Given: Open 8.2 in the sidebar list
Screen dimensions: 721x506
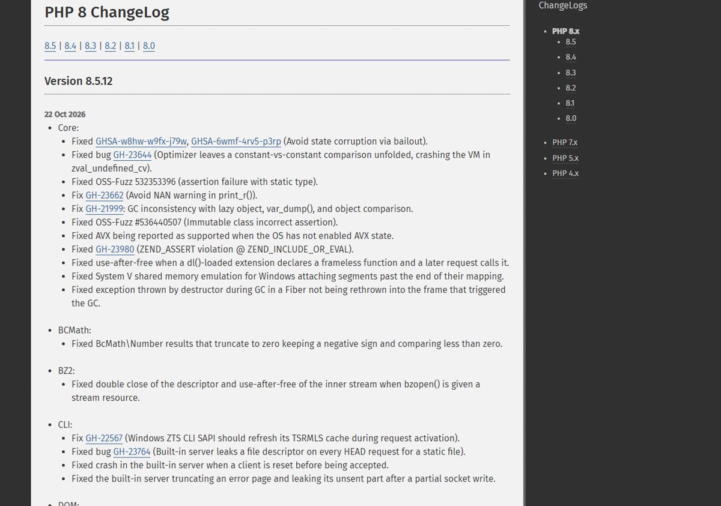Looking at the screenshot, I should tap(571, 88).
